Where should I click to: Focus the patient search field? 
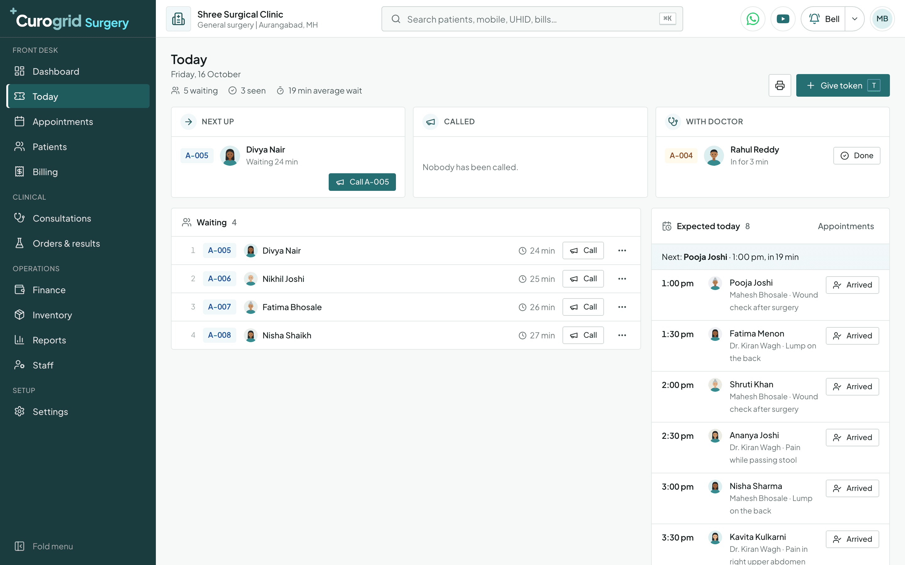coord(532,19)
